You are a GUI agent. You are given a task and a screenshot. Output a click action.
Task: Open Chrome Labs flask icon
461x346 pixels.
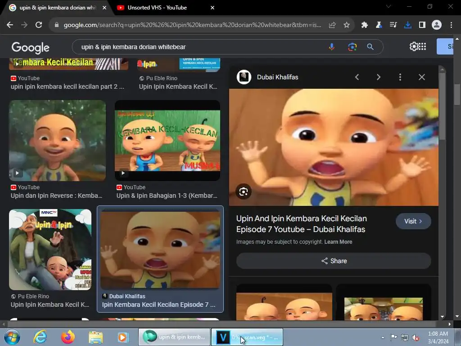coord(379,25)
